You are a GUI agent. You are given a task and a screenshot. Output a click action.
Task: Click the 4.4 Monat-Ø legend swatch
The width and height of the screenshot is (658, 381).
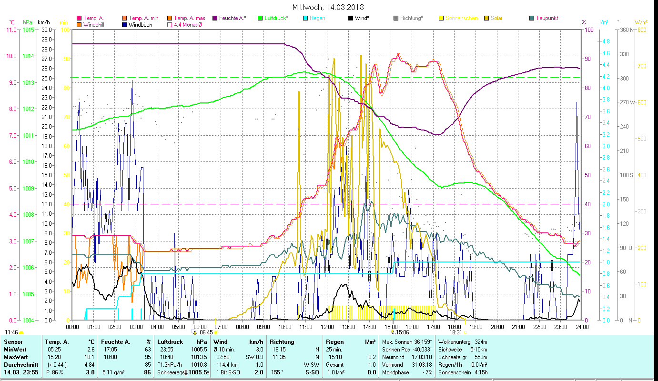(170, 25)
